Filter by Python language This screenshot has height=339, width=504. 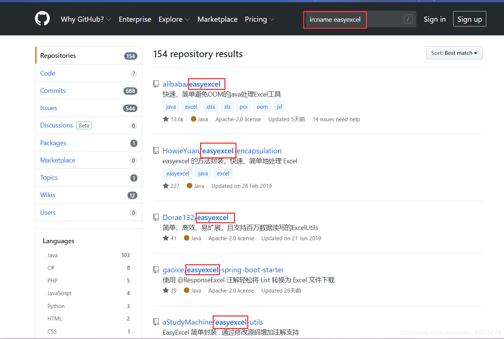coord(88,306)
